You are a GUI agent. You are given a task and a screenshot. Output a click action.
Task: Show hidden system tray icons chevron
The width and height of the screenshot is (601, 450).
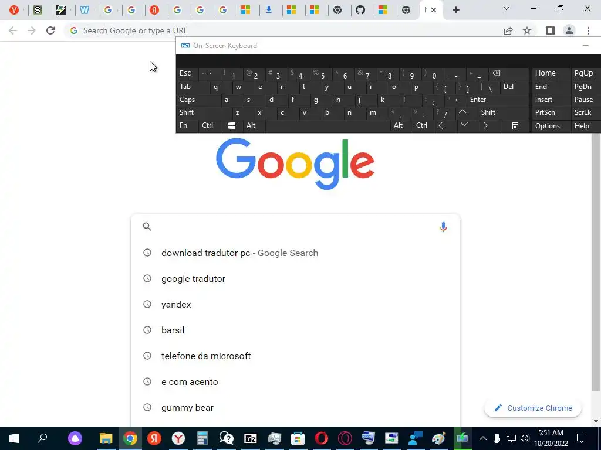483,438
